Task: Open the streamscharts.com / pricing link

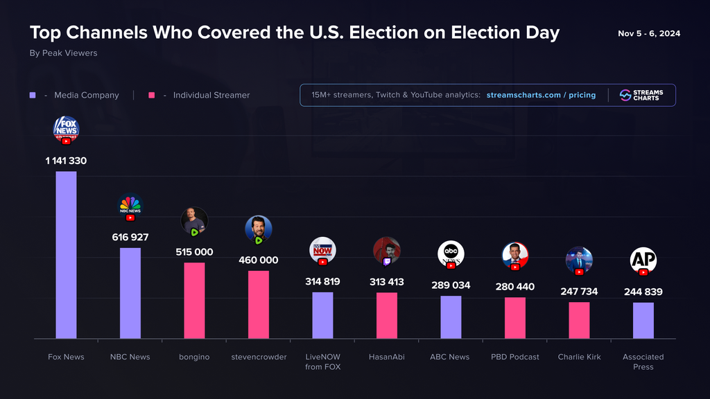Action: [x=541, y=95]
